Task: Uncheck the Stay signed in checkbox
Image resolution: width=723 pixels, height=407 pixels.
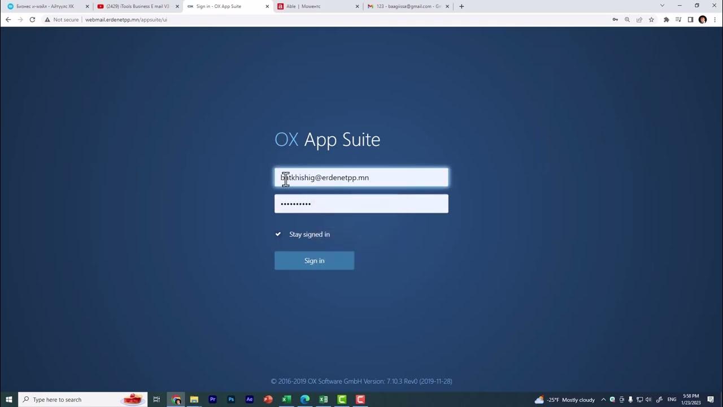Action: tap(278, 234)
